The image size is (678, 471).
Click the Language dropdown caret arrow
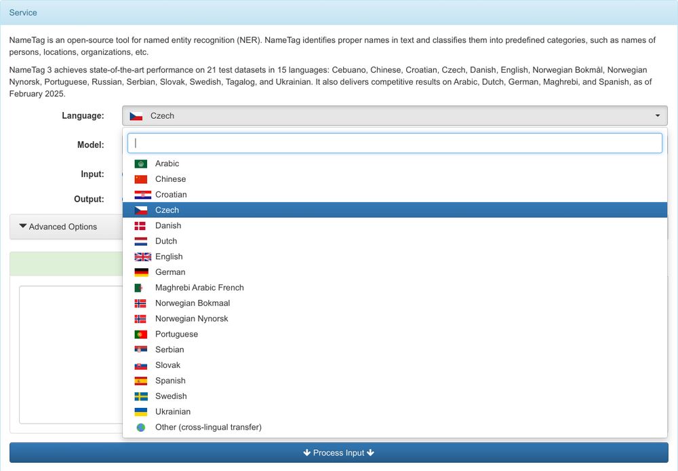[657, 116]
